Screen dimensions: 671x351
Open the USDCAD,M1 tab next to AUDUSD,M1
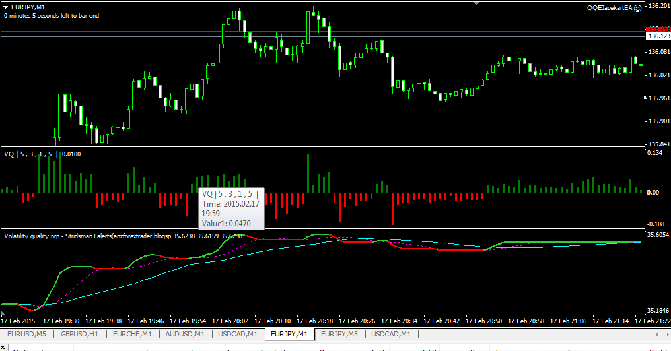pos(238,334)
